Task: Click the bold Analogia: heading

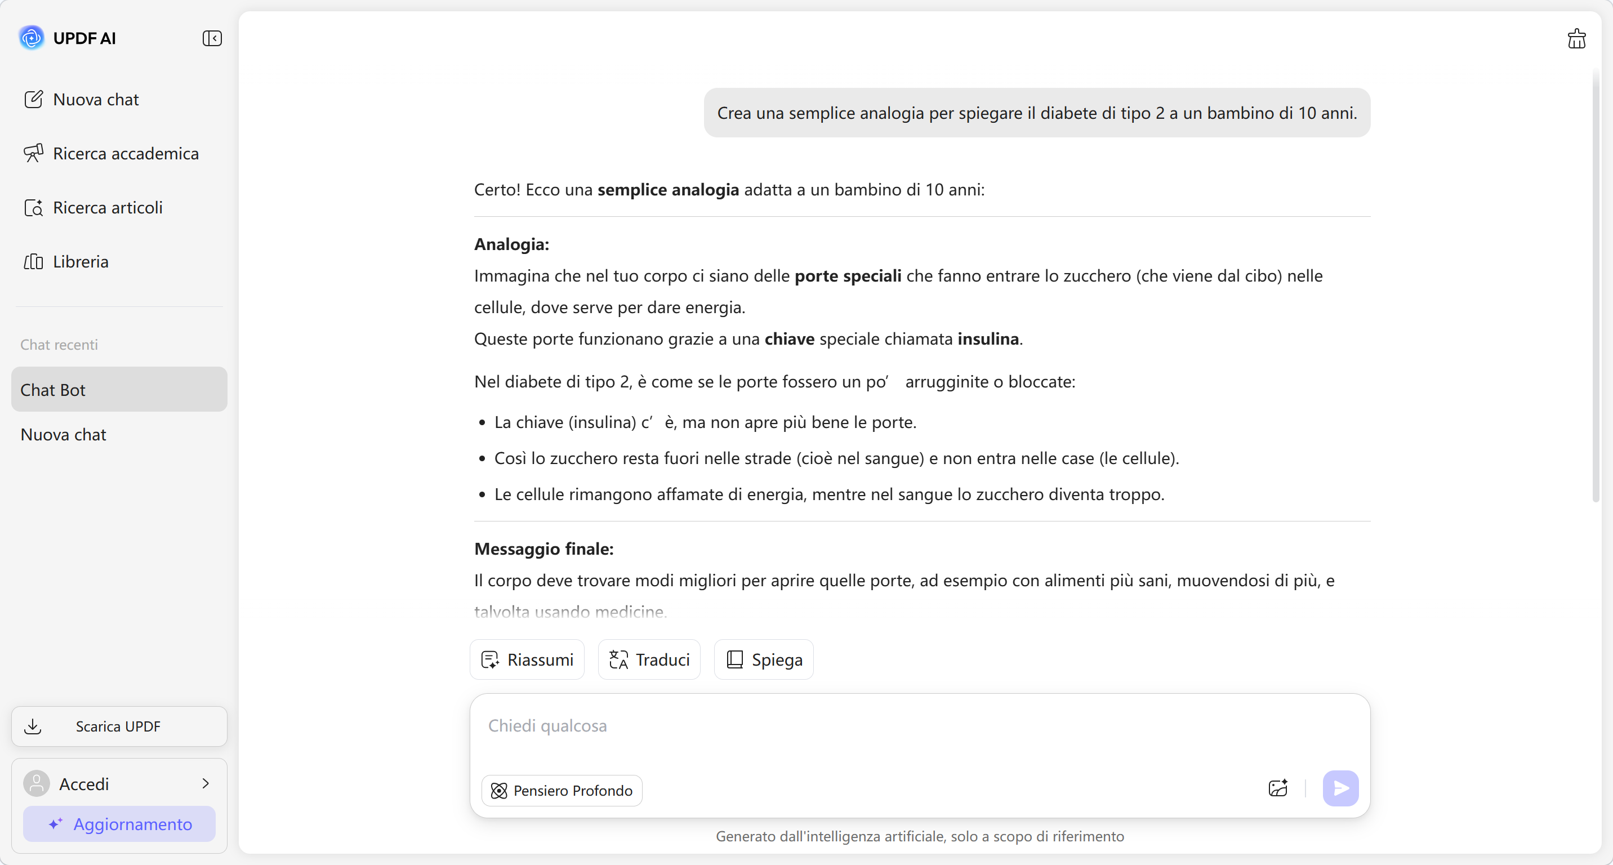Action: pyautogui.click(x=511, y=244)
